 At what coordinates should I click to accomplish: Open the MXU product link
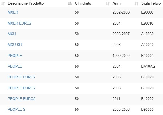click(12, 34)
